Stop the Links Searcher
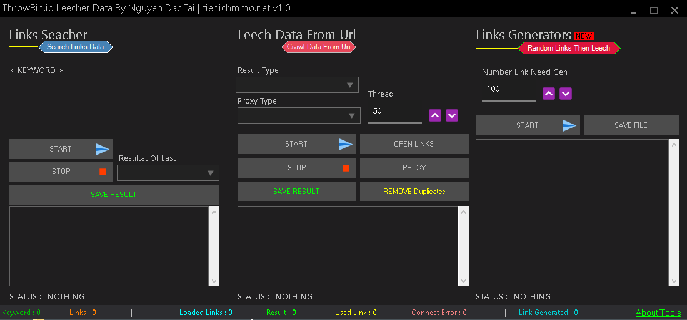 tap(61, 172)
